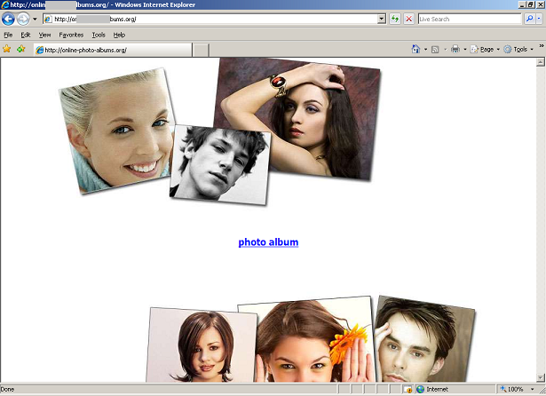Click the Add to Favorites icon
Screen dimensions: 546x396
click(21, 49)
